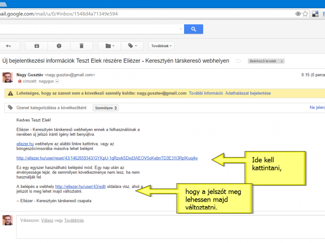Click the Ne jelenjen link at right
This screenshot has width=325, height=243.
317,107
